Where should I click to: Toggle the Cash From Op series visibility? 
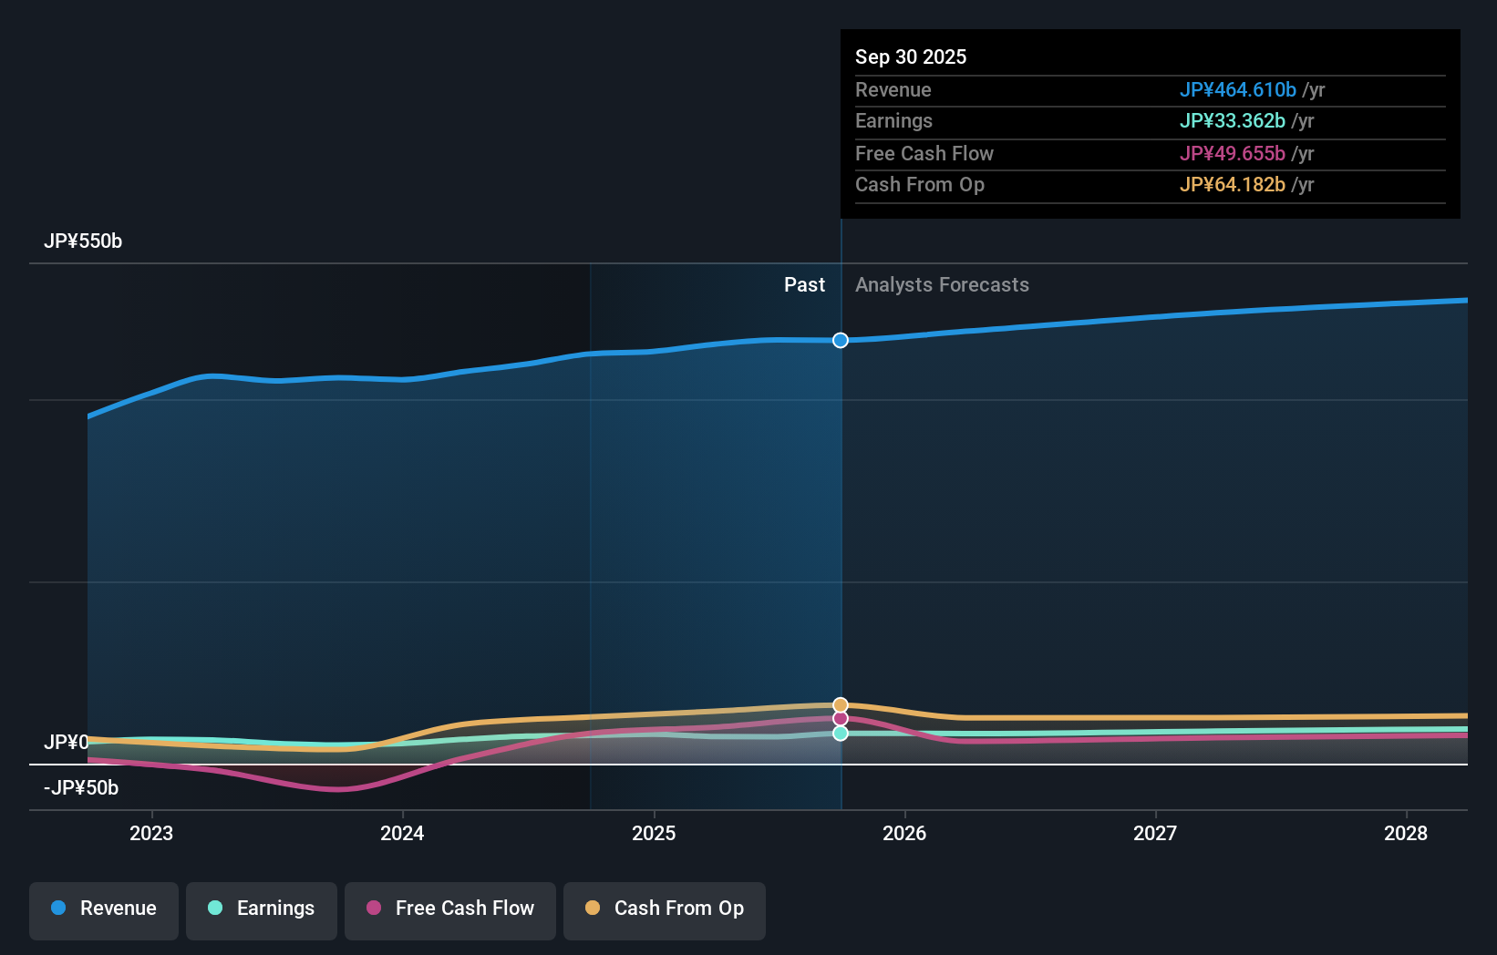tap(664, 910)
